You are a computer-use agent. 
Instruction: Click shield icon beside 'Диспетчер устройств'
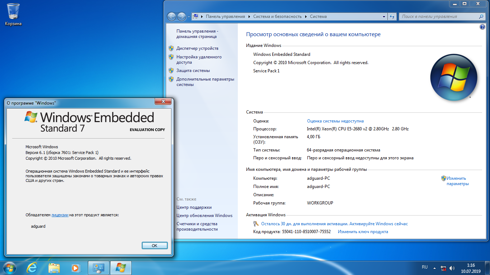point(171,48)
